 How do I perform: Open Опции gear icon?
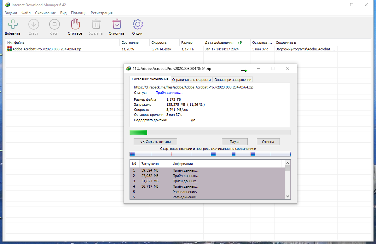(x=137, y=24)
